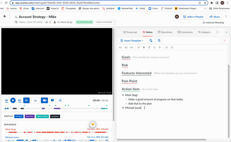Click the edit notes pencil icon button
This screenshot has height=142, width=231.
pos(159,40)
